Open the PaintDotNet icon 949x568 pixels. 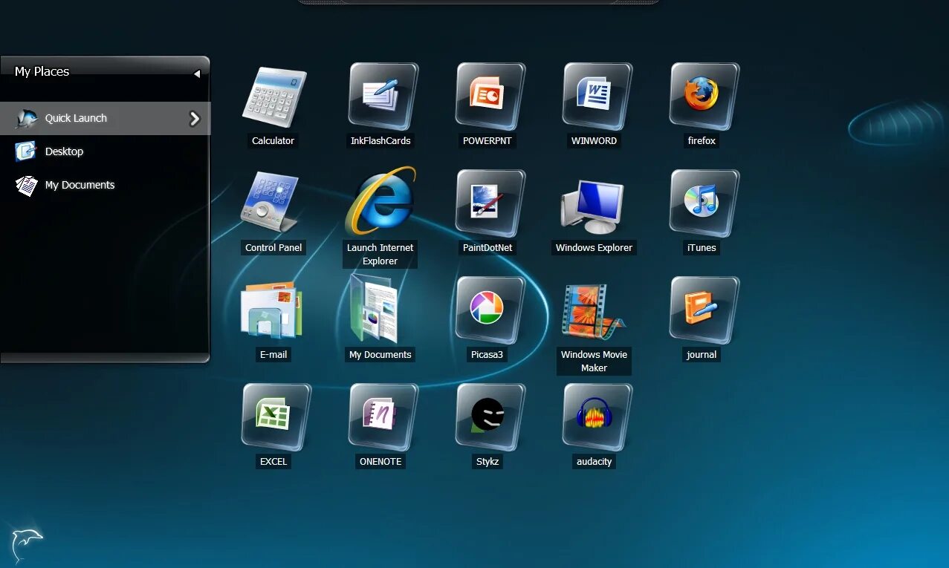[490, 203]
